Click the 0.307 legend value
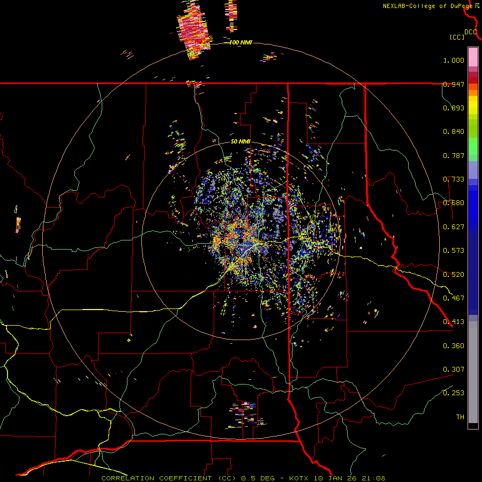The image size is (482, 482). click(454, 370)
